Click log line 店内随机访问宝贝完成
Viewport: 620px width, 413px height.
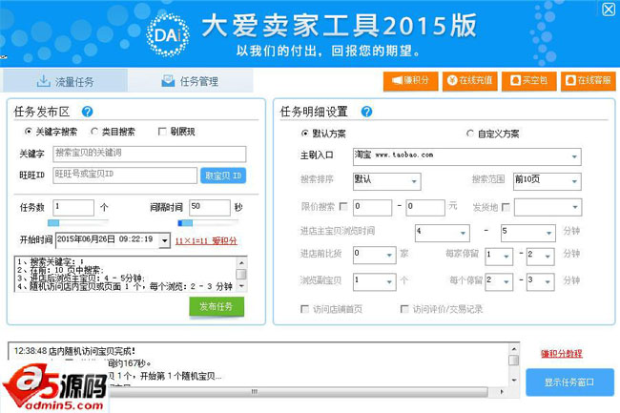pyautogui.click(x=74, y=351)
